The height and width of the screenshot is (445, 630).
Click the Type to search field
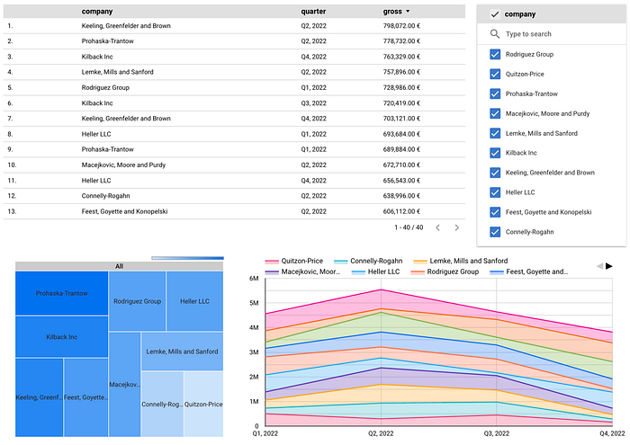(x=551, y=34)
